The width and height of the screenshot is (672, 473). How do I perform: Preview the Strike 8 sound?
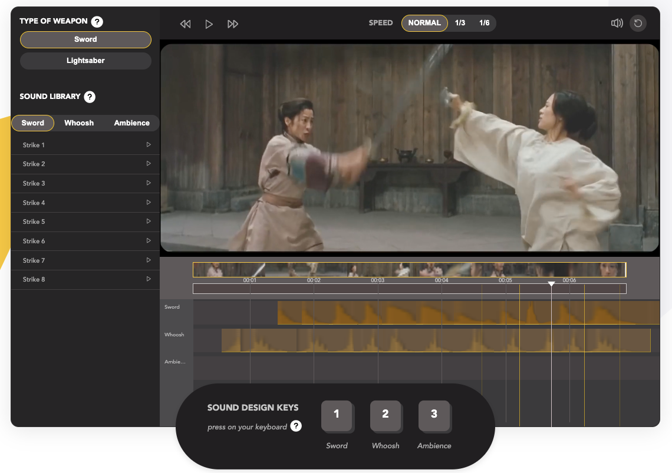click(149, 279)
